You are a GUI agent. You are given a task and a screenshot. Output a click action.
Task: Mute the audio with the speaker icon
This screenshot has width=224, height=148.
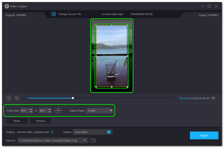213,98
